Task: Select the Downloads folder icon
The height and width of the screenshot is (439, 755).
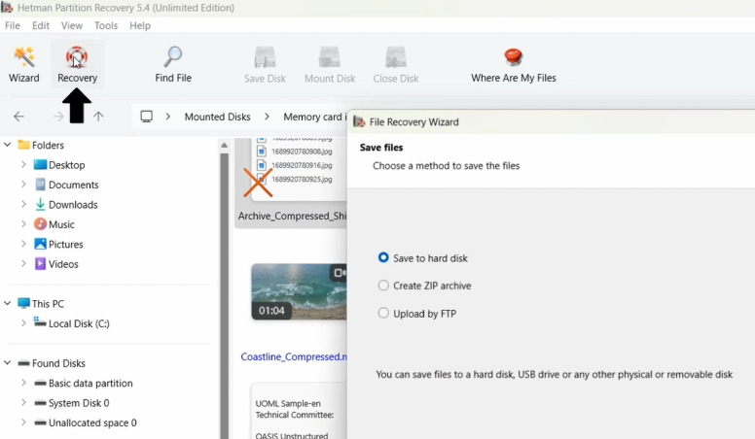Action: pyautogui.click(x=41, y=204)
